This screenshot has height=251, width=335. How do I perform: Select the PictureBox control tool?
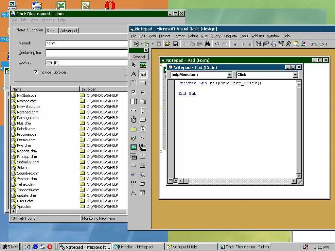143,65
